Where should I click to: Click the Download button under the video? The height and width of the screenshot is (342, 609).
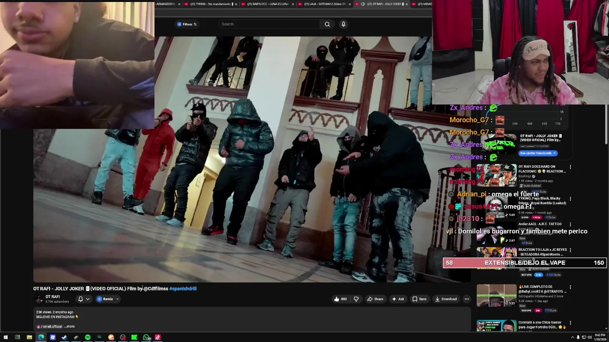pos(446,299)
